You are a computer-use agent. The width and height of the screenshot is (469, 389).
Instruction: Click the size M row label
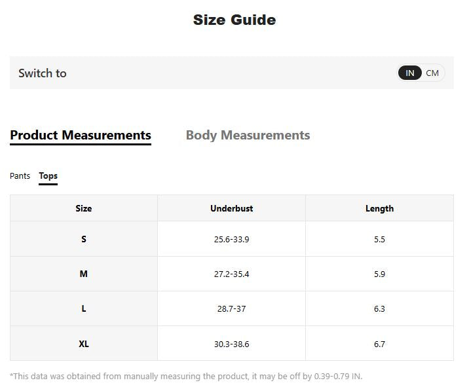click(x=84, y=274)
